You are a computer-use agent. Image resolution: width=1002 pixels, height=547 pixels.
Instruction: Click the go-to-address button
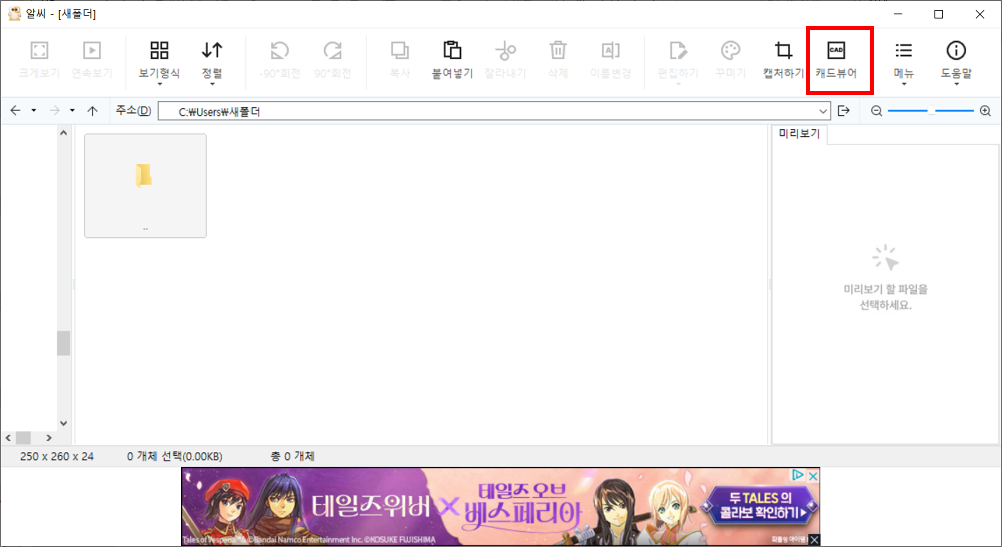844,111
